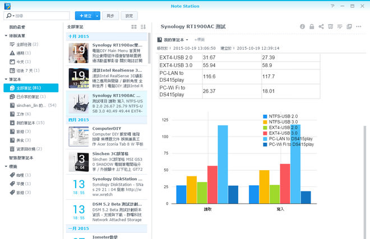Click the note content vertical scrollbar
Viewport: 370px width, 239px height.
pos(365,182)
